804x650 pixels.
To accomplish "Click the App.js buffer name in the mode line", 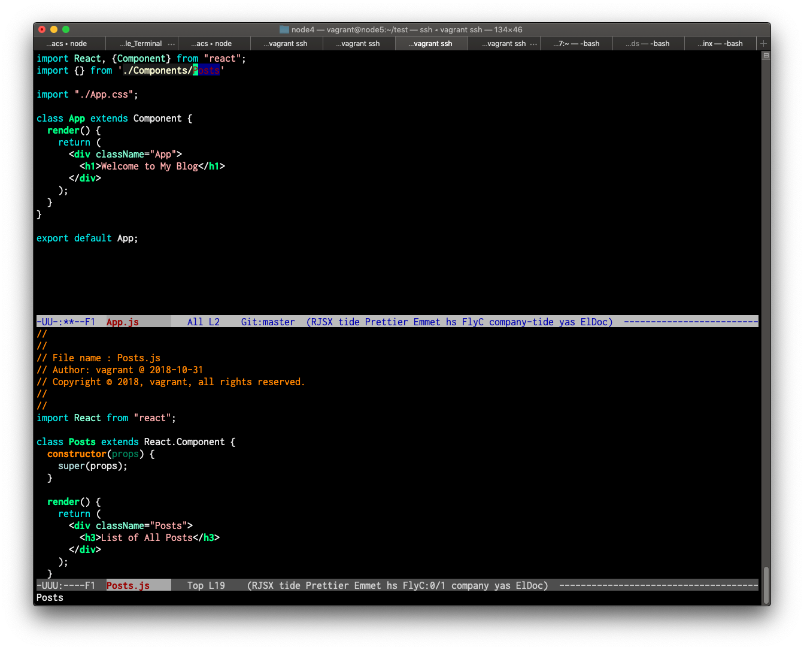I will (x=122, y=322).
